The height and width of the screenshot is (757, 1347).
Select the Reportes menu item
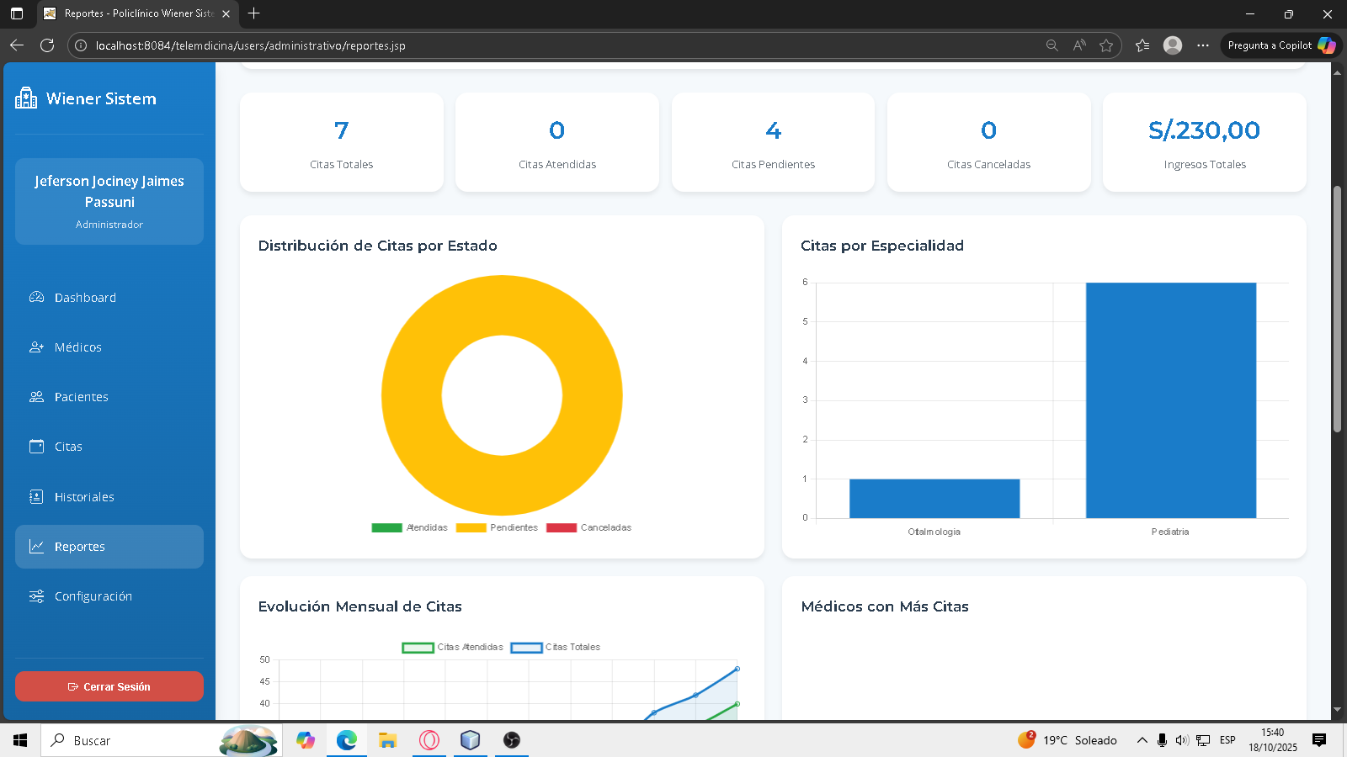tap(109, 547)
